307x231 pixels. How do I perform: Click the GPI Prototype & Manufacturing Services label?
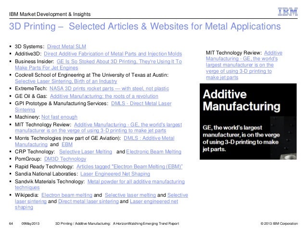tap(62, 103)
